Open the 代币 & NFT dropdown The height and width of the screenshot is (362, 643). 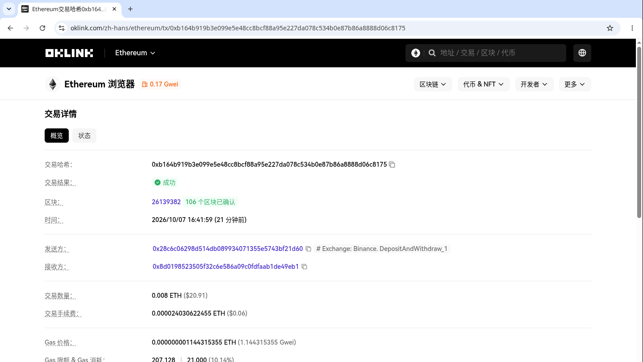point(484,84)
